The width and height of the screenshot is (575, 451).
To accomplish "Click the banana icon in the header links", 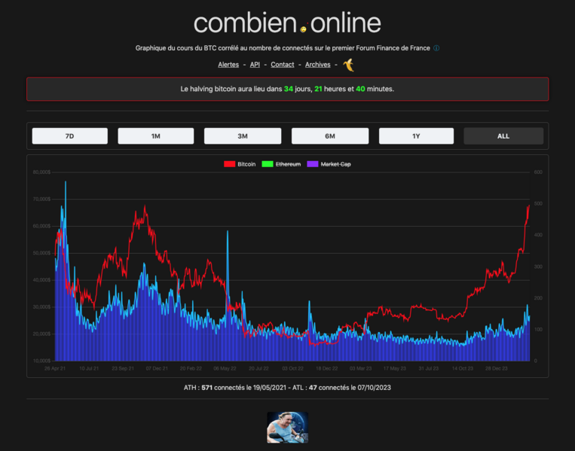I will (348, 65).
